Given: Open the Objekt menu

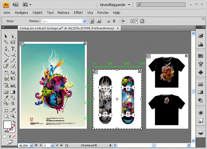Looking at the screenshot, I should click(x=38, y=13).
